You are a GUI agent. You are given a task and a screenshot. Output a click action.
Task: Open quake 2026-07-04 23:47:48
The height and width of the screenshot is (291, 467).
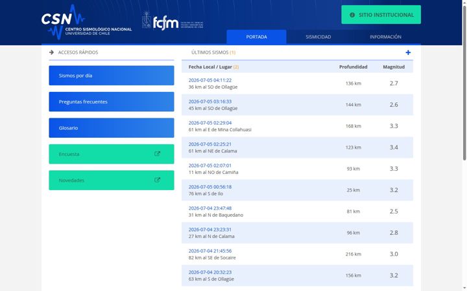click(210, 208)
